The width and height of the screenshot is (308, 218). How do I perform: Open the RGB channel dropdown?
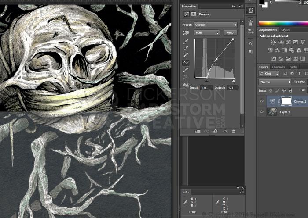207,33
